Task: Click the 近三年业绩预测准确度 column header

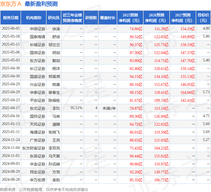Action: point(72,18)
